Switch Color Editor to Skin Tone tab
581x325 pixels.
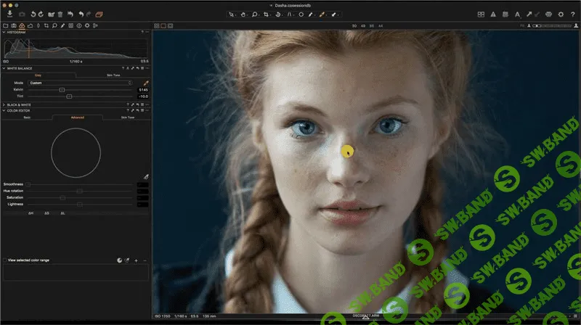pyautogui.click(x=128, y=118)
